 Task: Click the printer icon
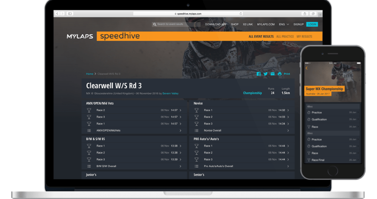pyautogui.click(x=280, y=74)
